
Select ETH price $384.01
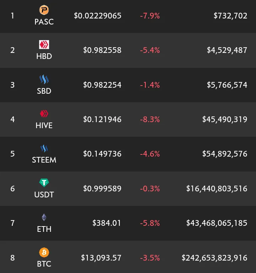click(x=107, y=223)
